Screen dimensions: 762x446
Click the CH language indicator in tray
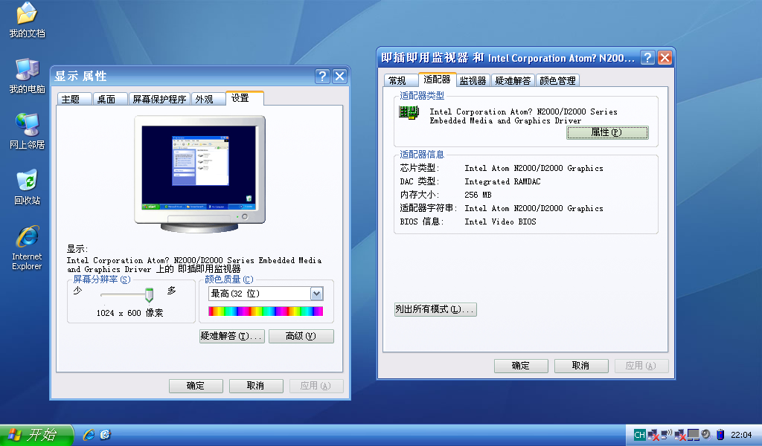point(639,434)
